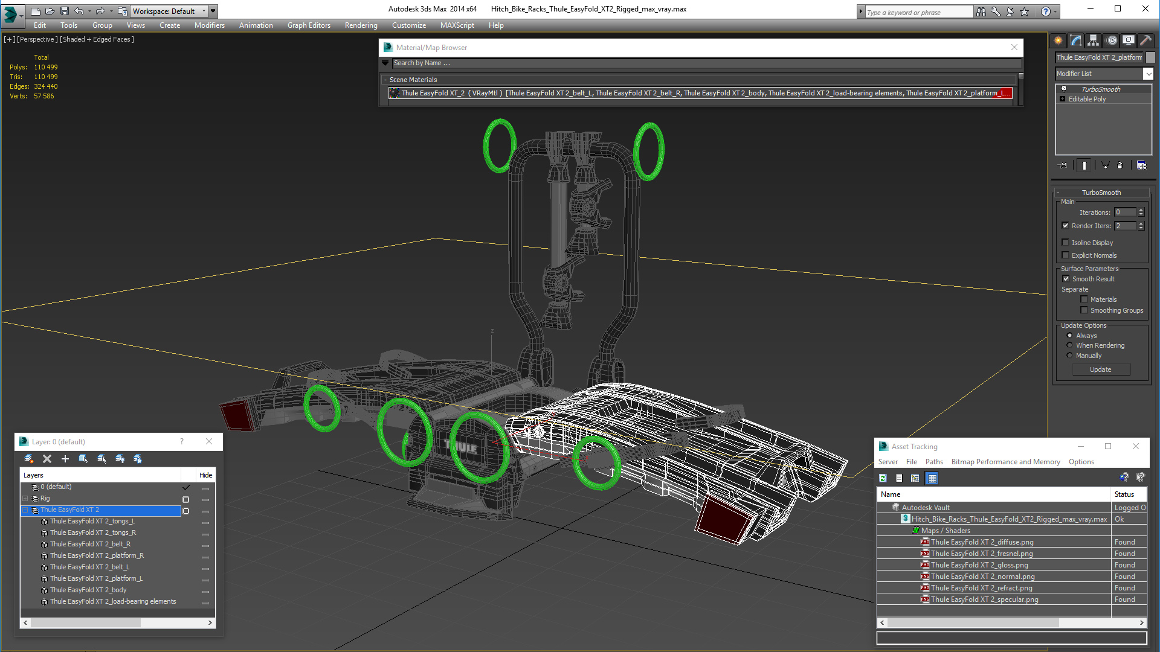The height and width of the screenshot is (652, 1160).
Task: Click the Open File icon
Action: click(50, 11)
